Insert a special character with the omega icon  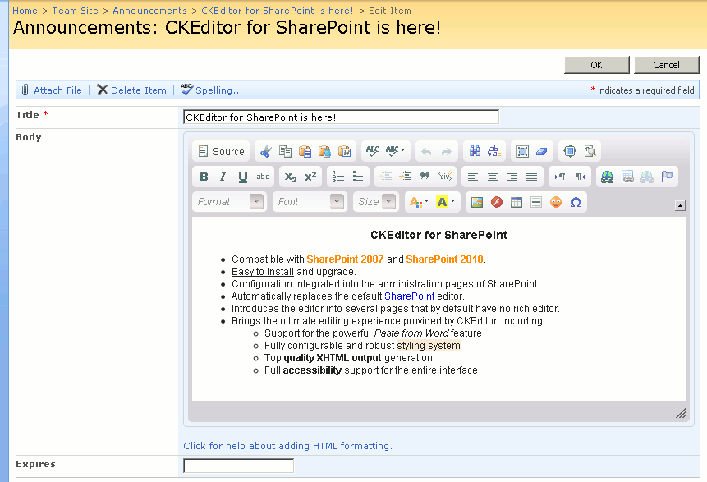click(x=576, y=202)
